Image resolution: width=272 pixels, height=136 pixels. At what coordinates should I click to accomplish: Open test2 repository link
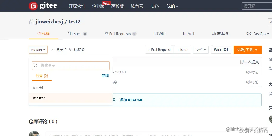74,22
